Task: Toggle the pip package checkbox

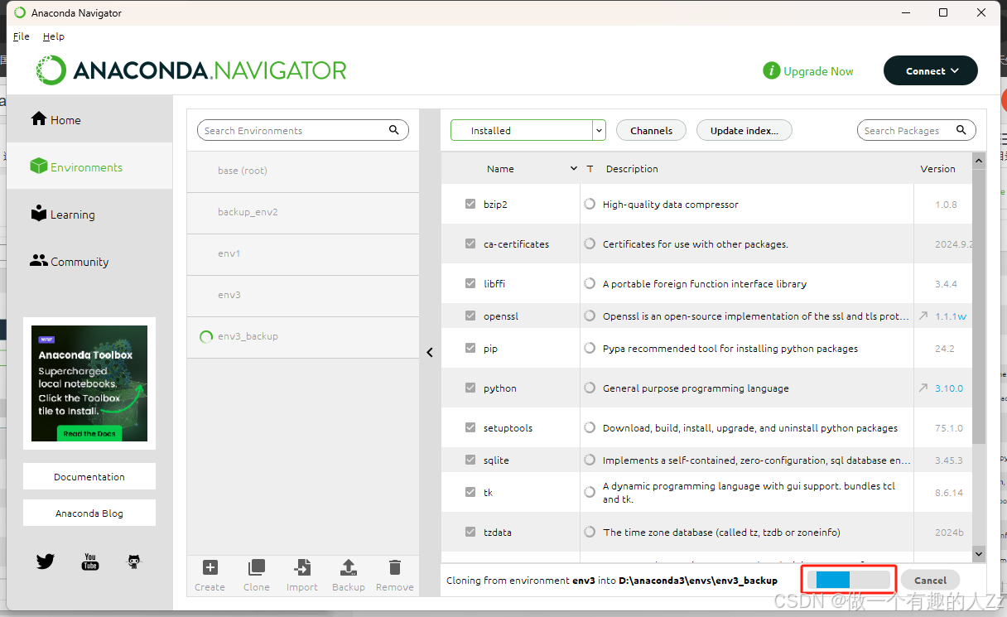Action: (470, 348)
